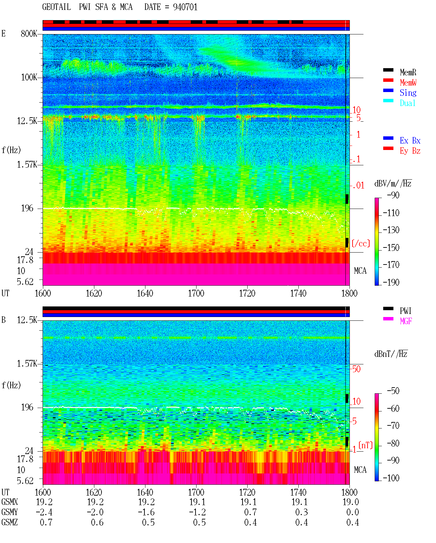Screen dimensions: 436x543
Task: Click the black PWI legend swatch
Action: pyautogui.click(x=388, y=309)
